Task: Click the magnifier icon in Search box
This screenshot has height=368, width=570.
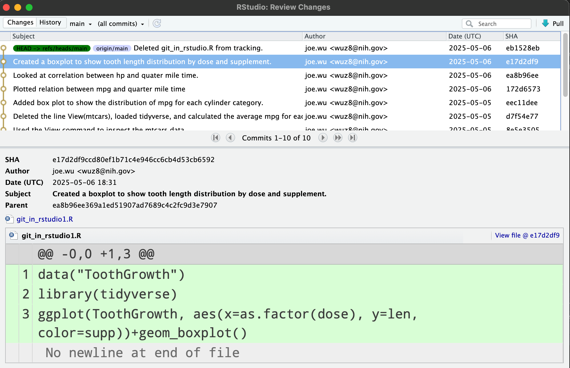Action: (469, 24)
